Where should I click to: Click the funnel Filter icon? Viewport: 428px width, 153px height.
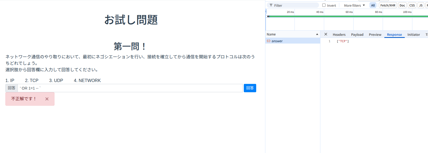point(271,5)
